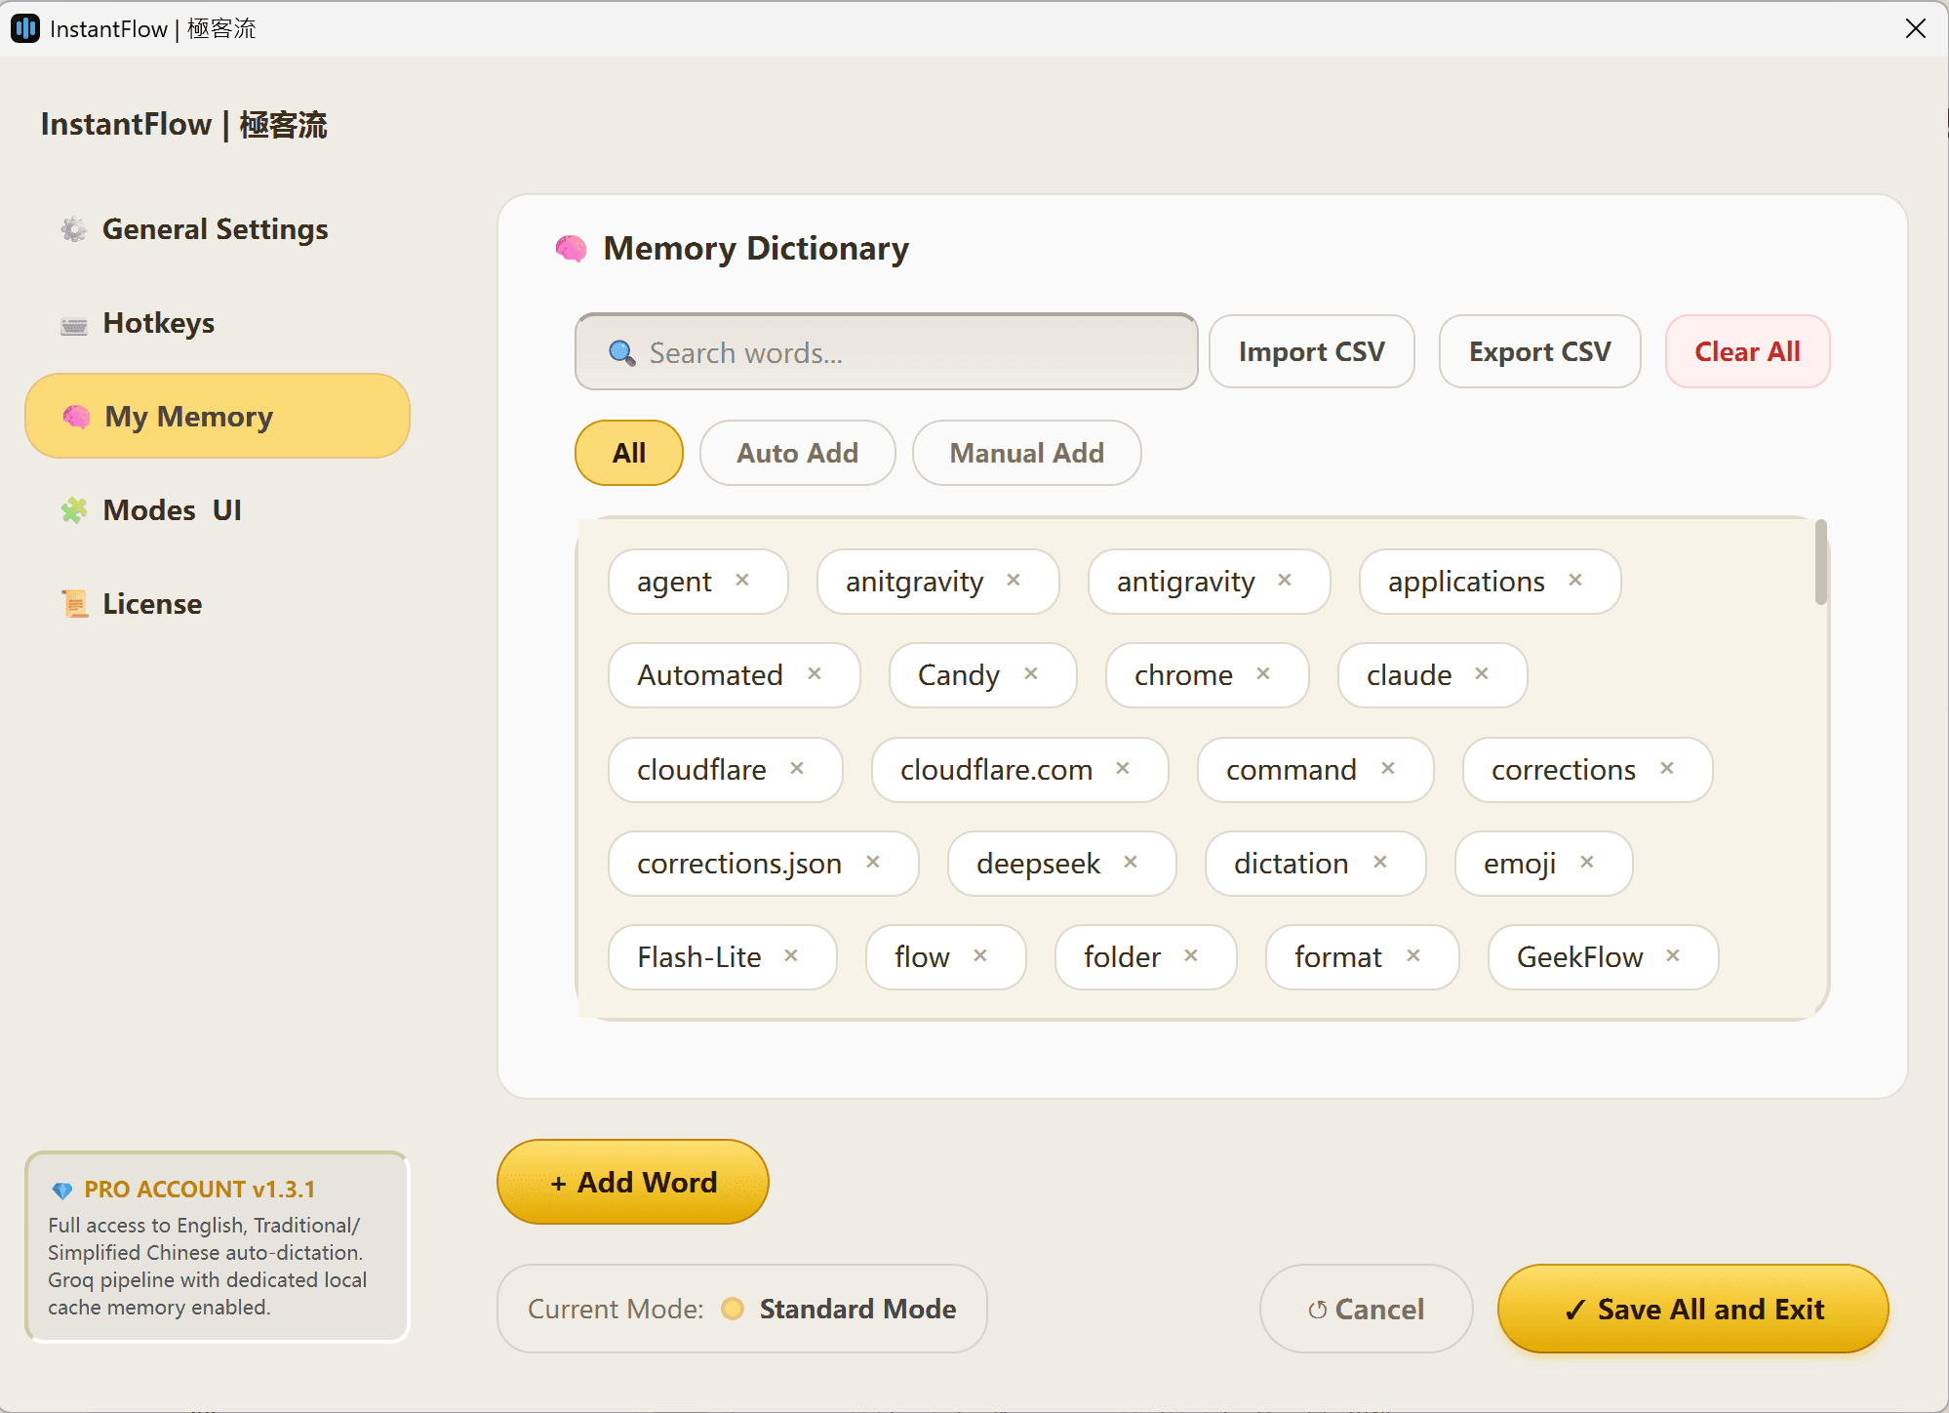Select the 'deepseek' word chip label
The width and height of the screenshot is (1949, 1413).
[1038, 864]
